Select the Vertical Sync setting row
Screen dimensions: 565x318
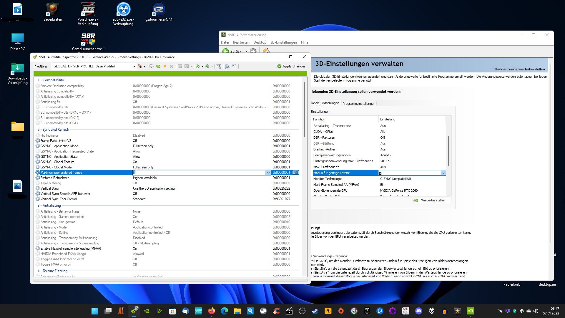167,188
